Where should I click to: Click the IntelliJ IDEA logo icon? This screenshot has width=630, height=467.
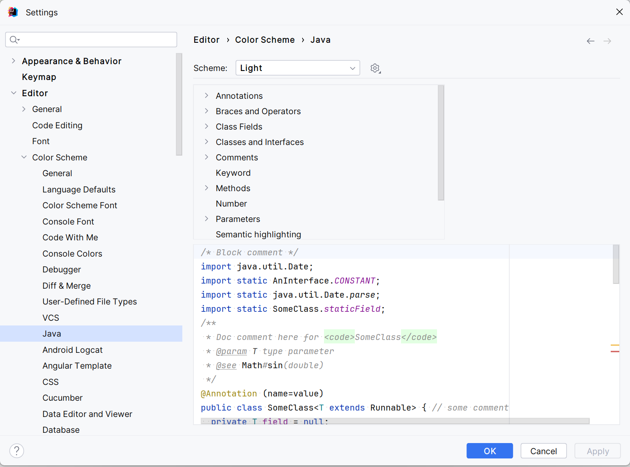[13, 12]
